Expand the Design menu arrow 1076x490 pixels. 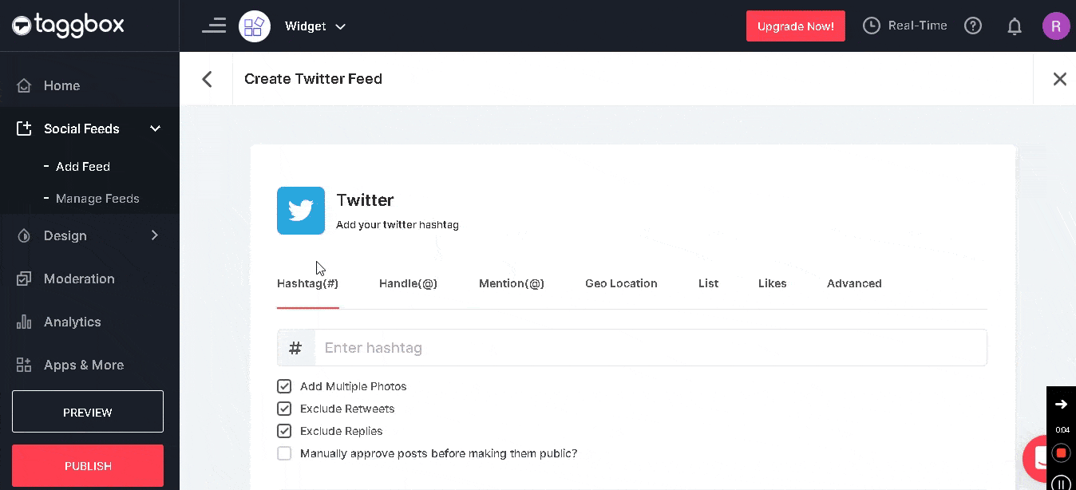click(x=155, y=235)
